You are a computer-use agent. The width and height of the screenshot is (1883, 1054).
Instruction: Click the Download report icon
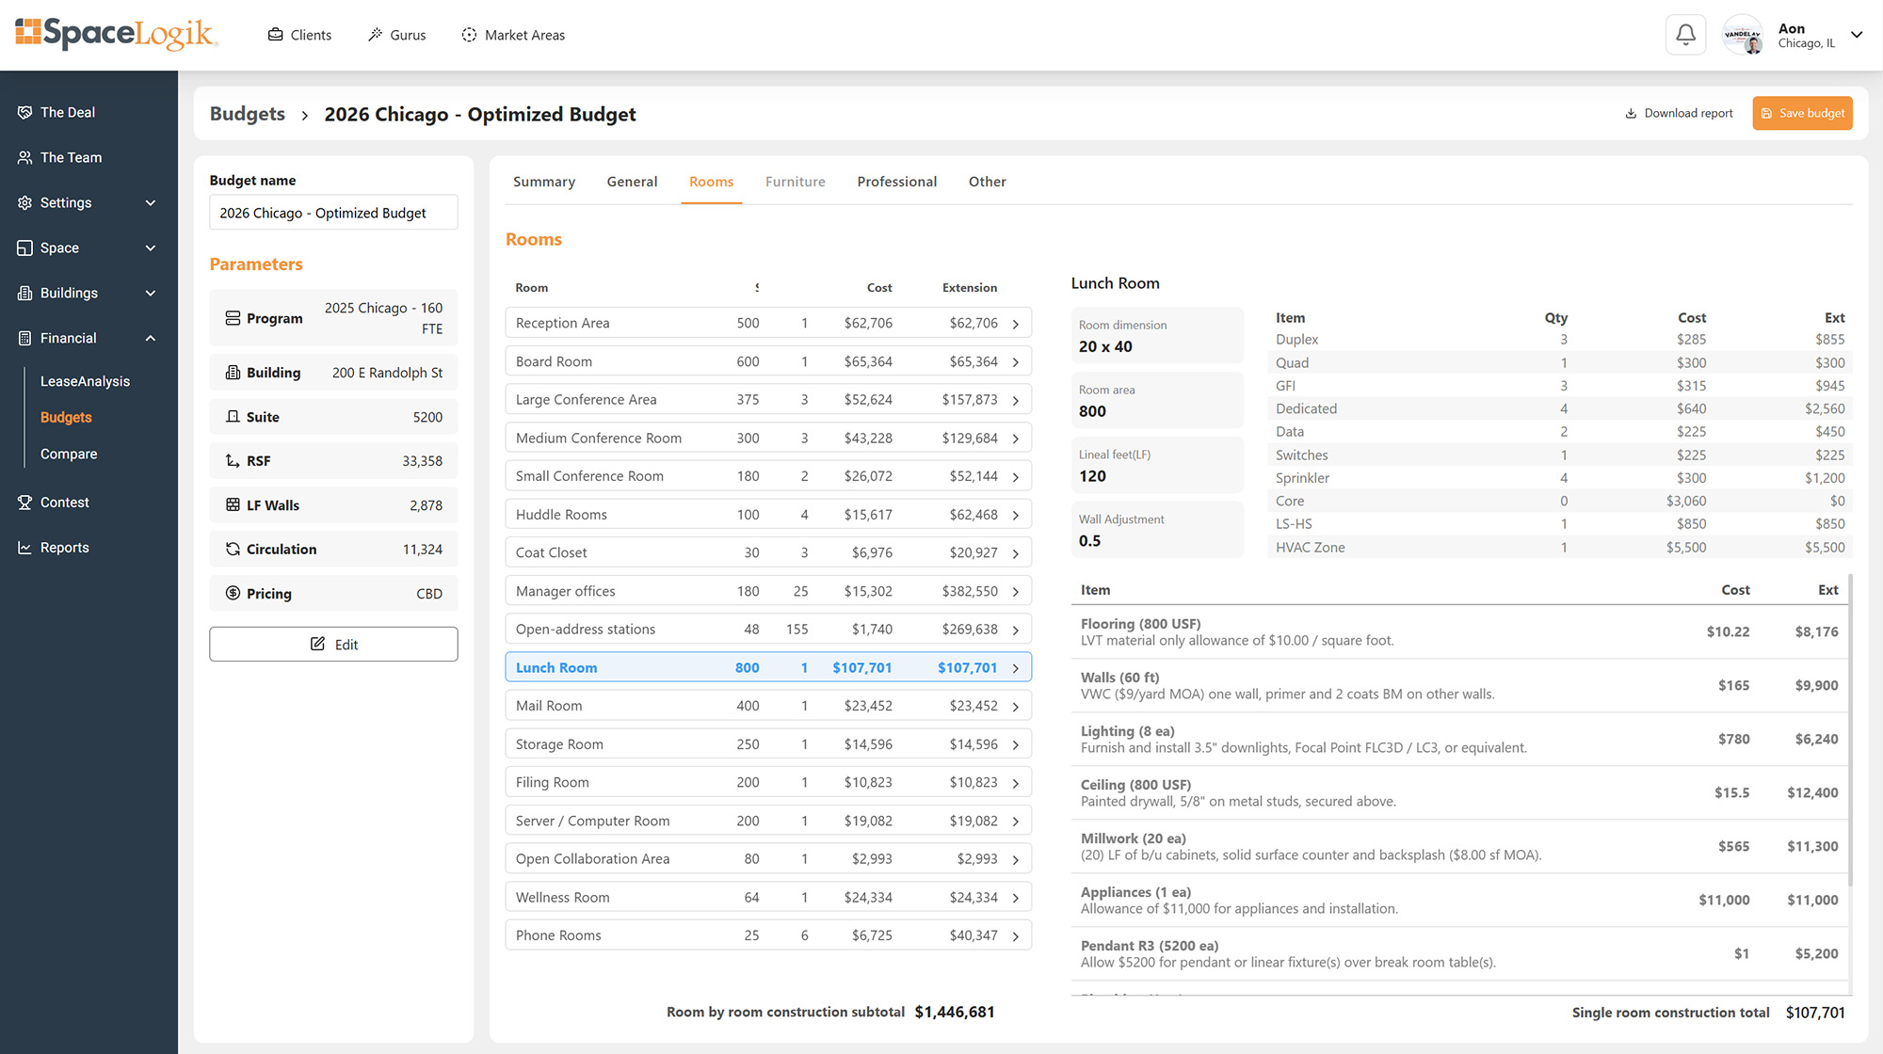click(x=1631, y=113)
